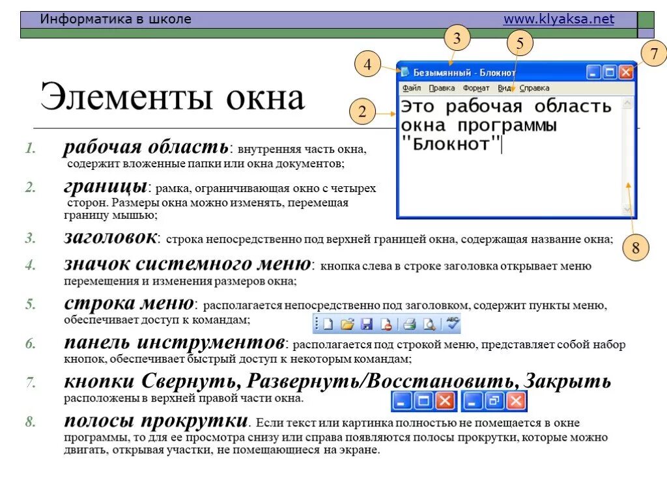This screenshot has width=667, height=500.
Task: Click the Minimize button left of the Maximize sample
Action: pyautogui.click(x=401, y=401)
